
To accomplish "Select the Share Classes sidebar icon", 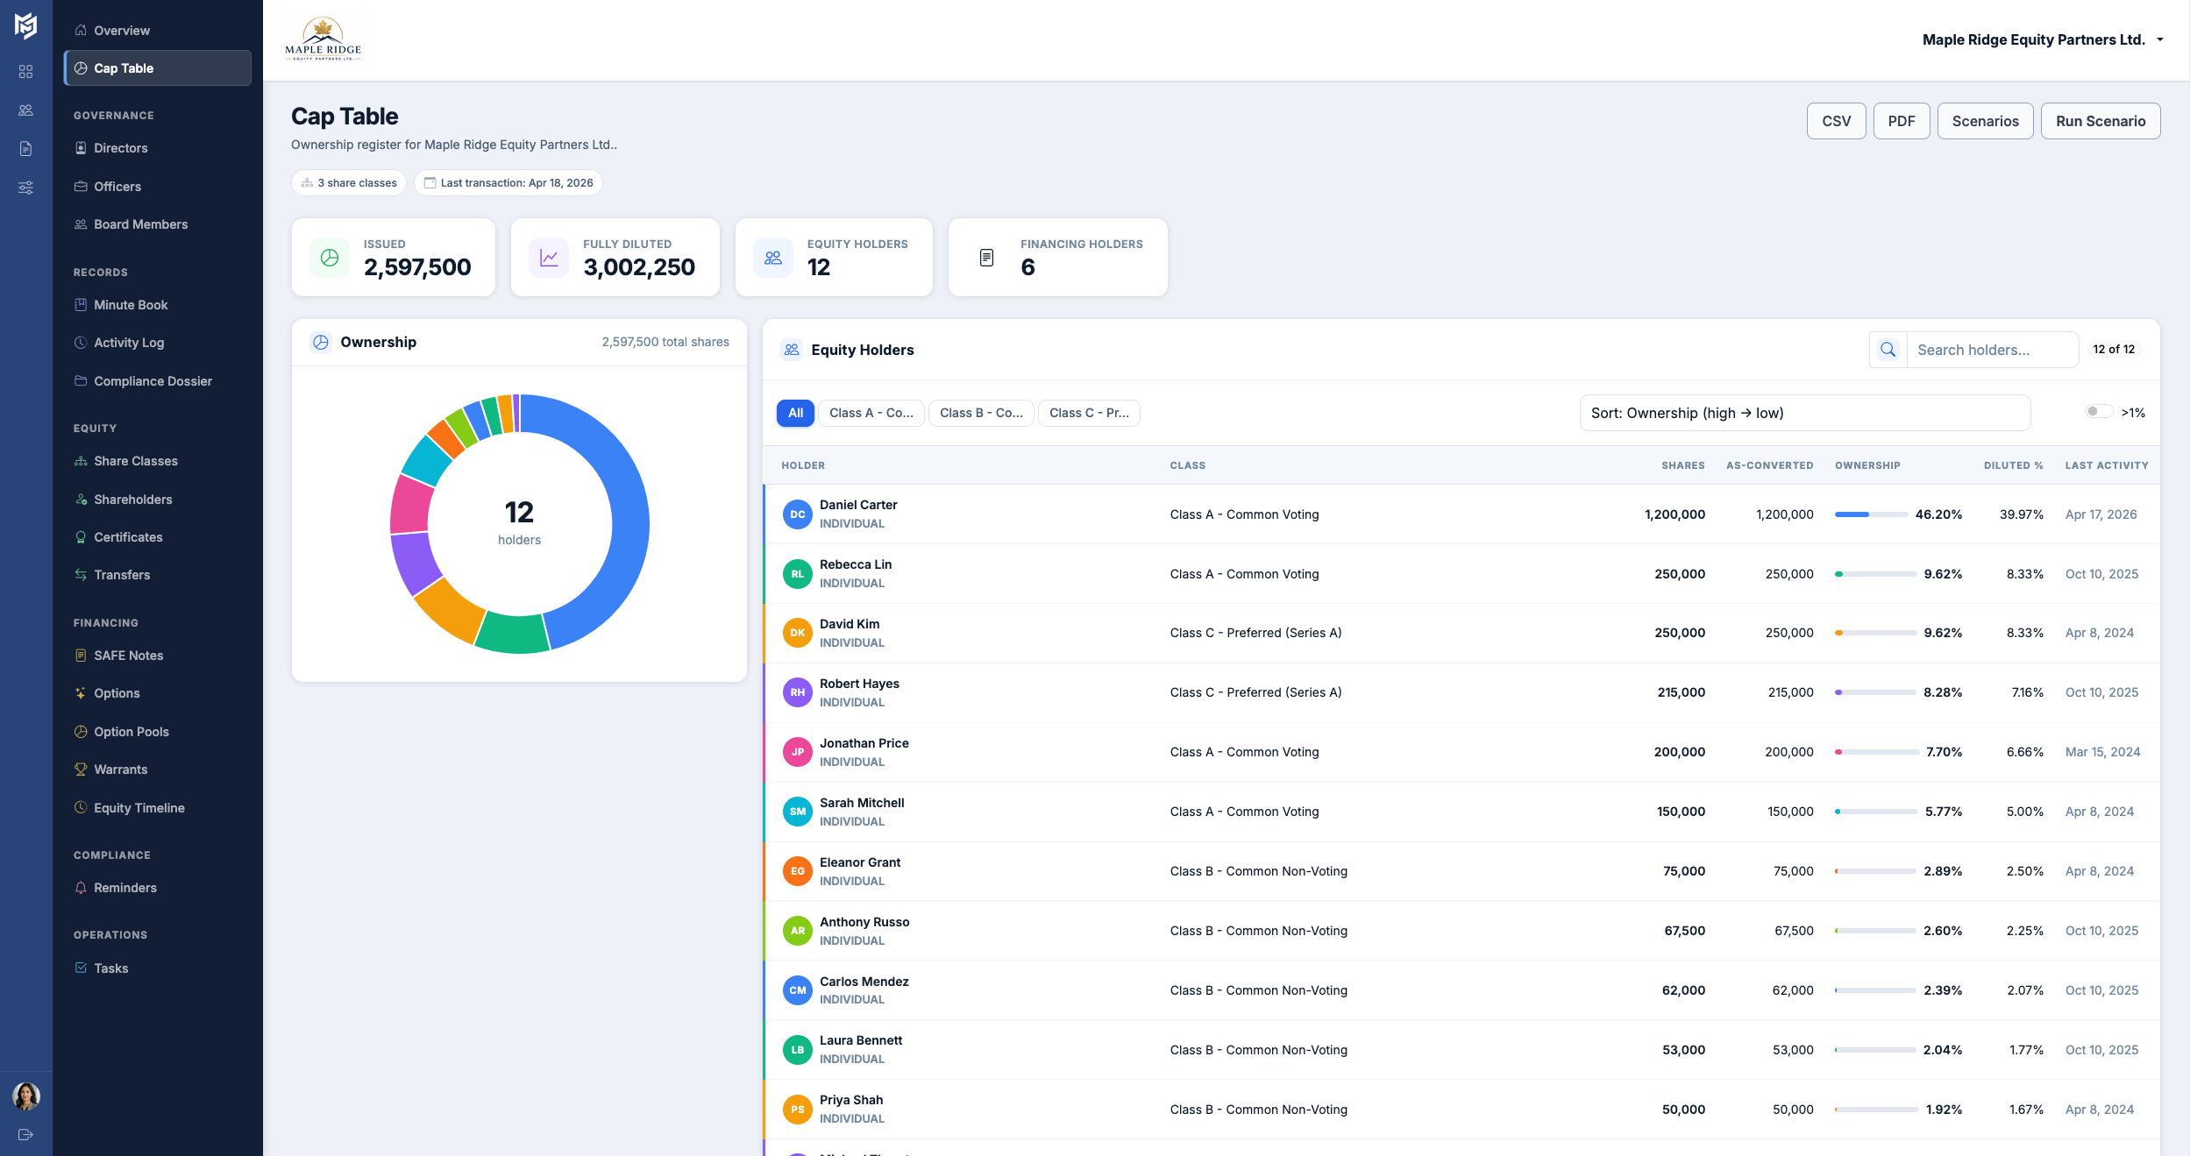I will coord(80,460).
